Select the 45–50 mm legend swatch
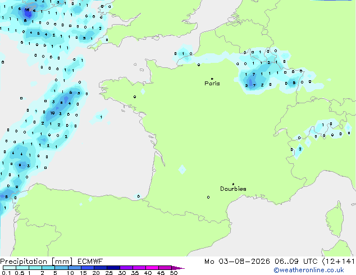 [x=165, y=268]
